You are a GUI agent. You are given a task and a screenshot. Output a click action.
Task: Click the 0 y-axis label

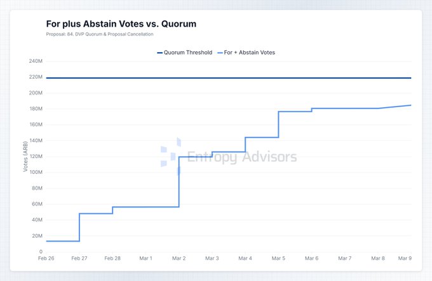pyautogui.click(x=40, y=252)
